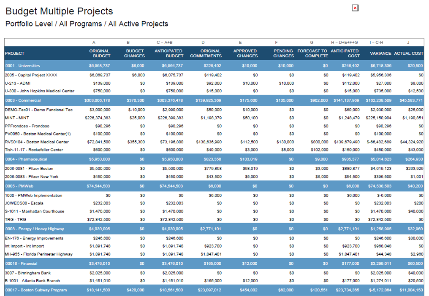
Task: Click the FORECAST TO COMPLETE column header
Action: tap(312, 53)
